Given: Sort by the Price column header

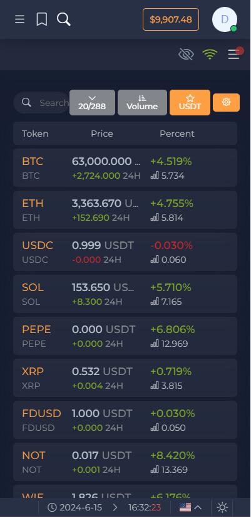Looking at the screenshot, I should point(102,134).
